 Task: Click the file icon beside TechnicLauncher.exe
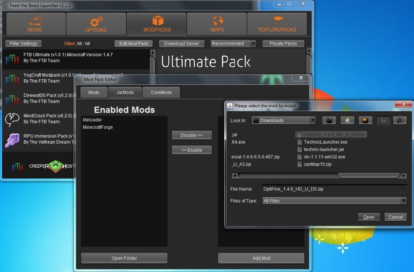[x=299, y=142]
